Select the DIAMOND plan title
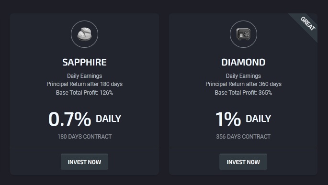The height and width of the screenshot is (185, 328). [x=243, y=62]
